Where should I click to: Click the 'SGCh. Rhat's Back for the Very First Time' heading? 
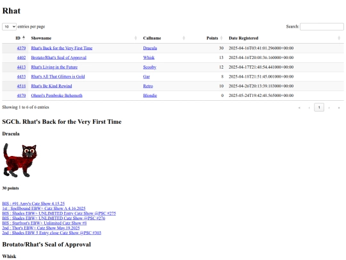pos(62,122)
